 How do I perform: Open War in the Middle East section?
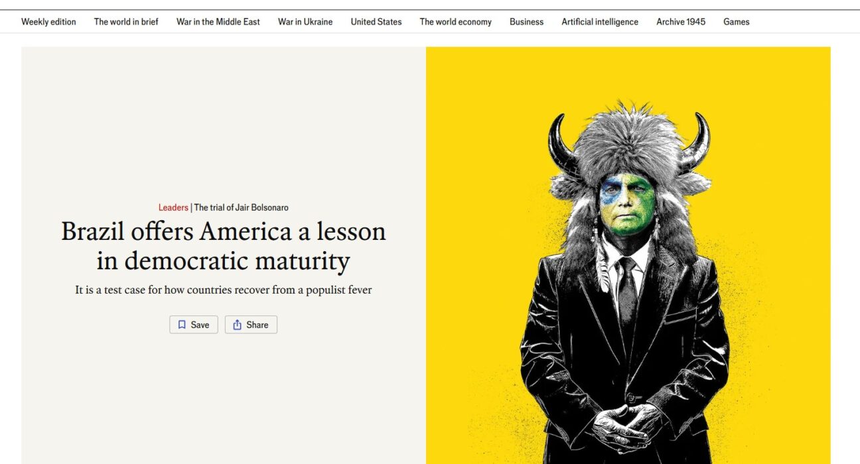218,22
